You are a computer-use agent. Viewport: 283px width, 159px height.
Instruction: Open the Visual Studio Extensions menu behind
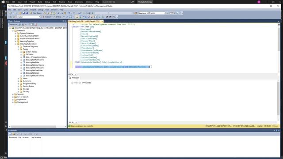click(x=79, y=2)
